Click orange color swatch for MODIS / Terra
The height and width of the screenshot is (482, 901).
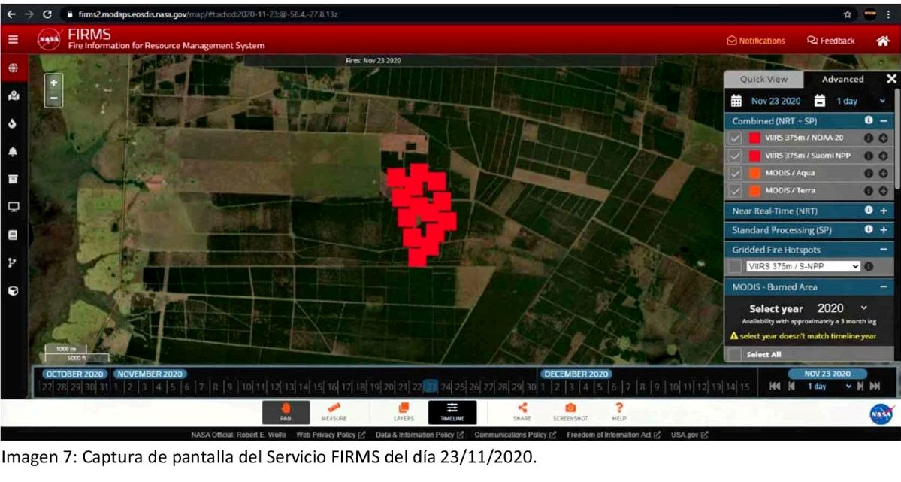[x=754, y=190]
